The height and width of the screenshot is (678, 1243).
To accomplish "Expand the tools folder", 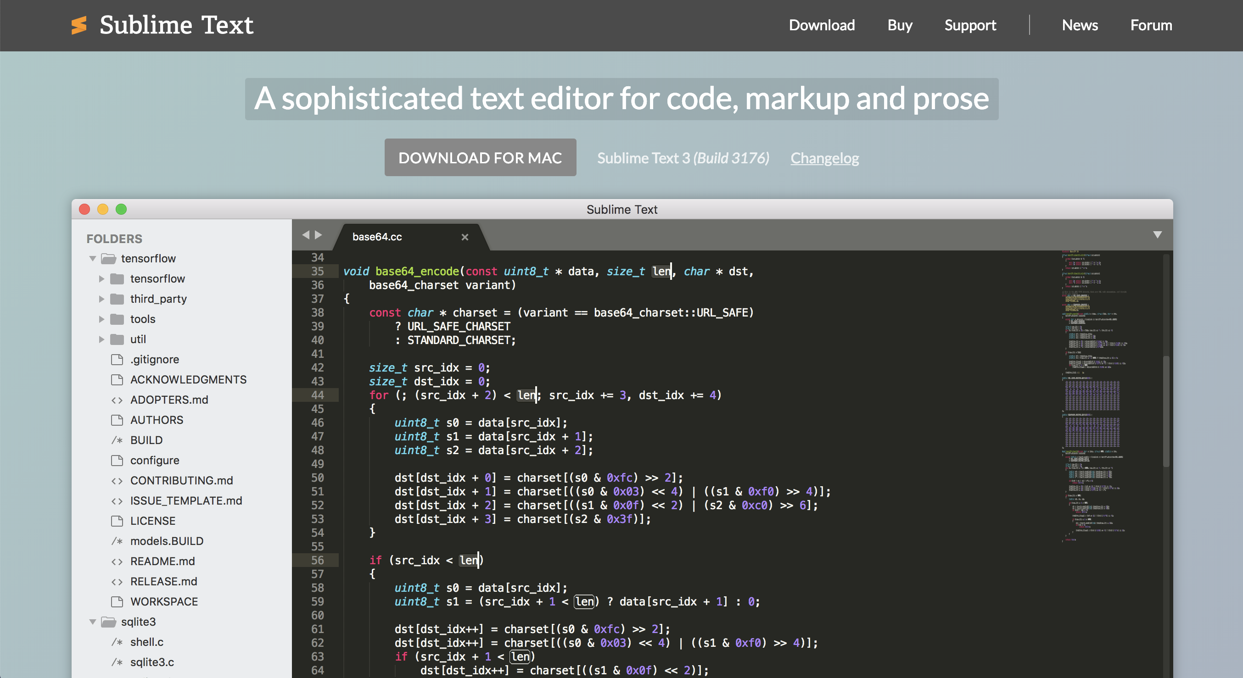I will point(101,319).
